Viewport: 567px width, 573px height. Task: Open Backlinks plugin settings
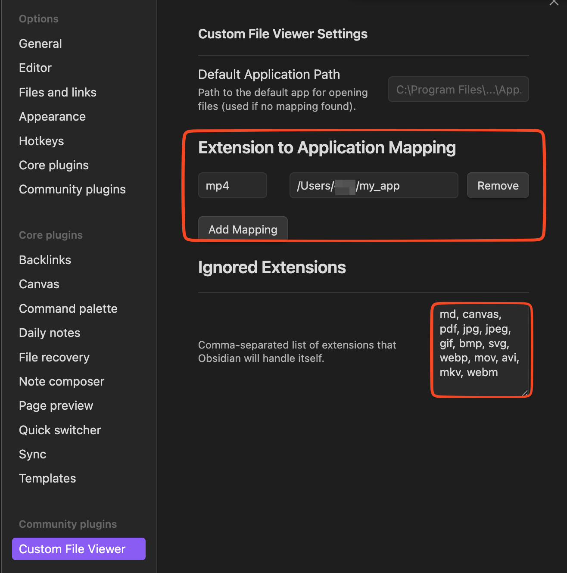click(45, 260)
